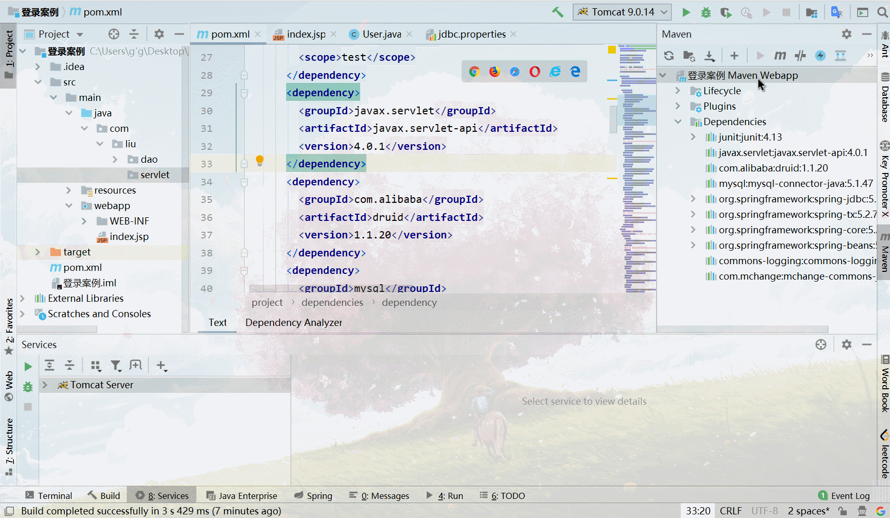Open in Firefox browser icon

pos(495,72)
